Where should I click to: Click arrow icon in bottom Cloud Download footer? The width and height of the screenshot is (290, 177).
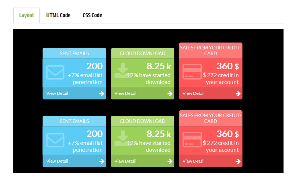tap(170, 161)
